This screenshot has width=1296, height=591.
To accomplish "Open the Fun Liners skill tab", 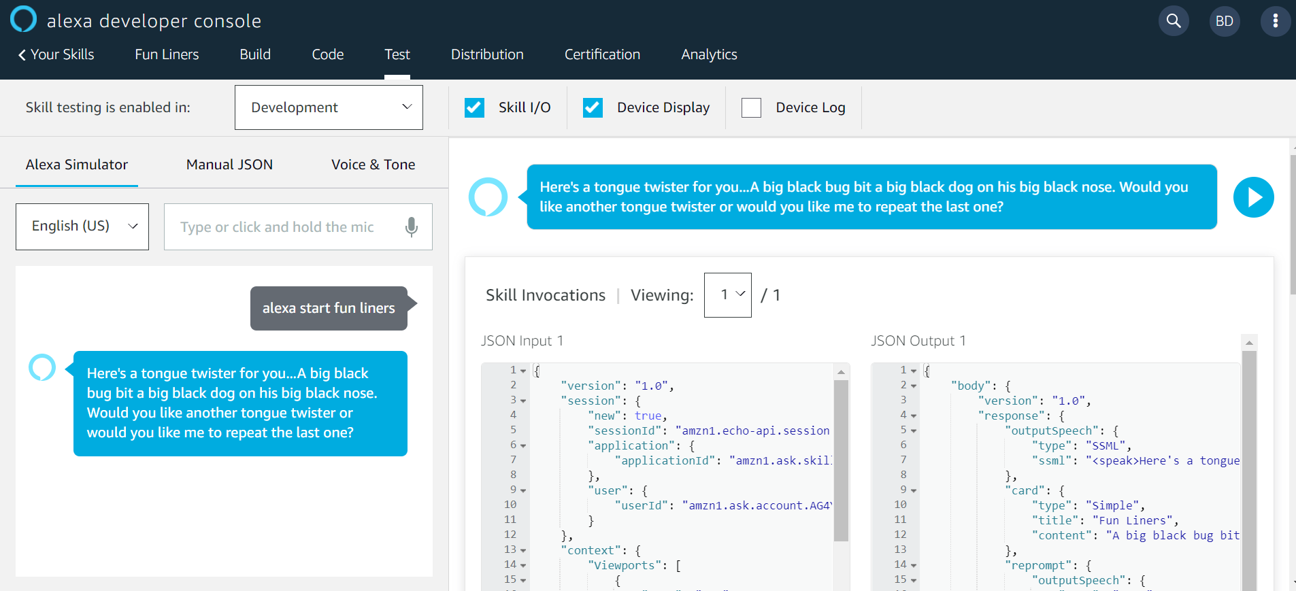I will (167, 54).
